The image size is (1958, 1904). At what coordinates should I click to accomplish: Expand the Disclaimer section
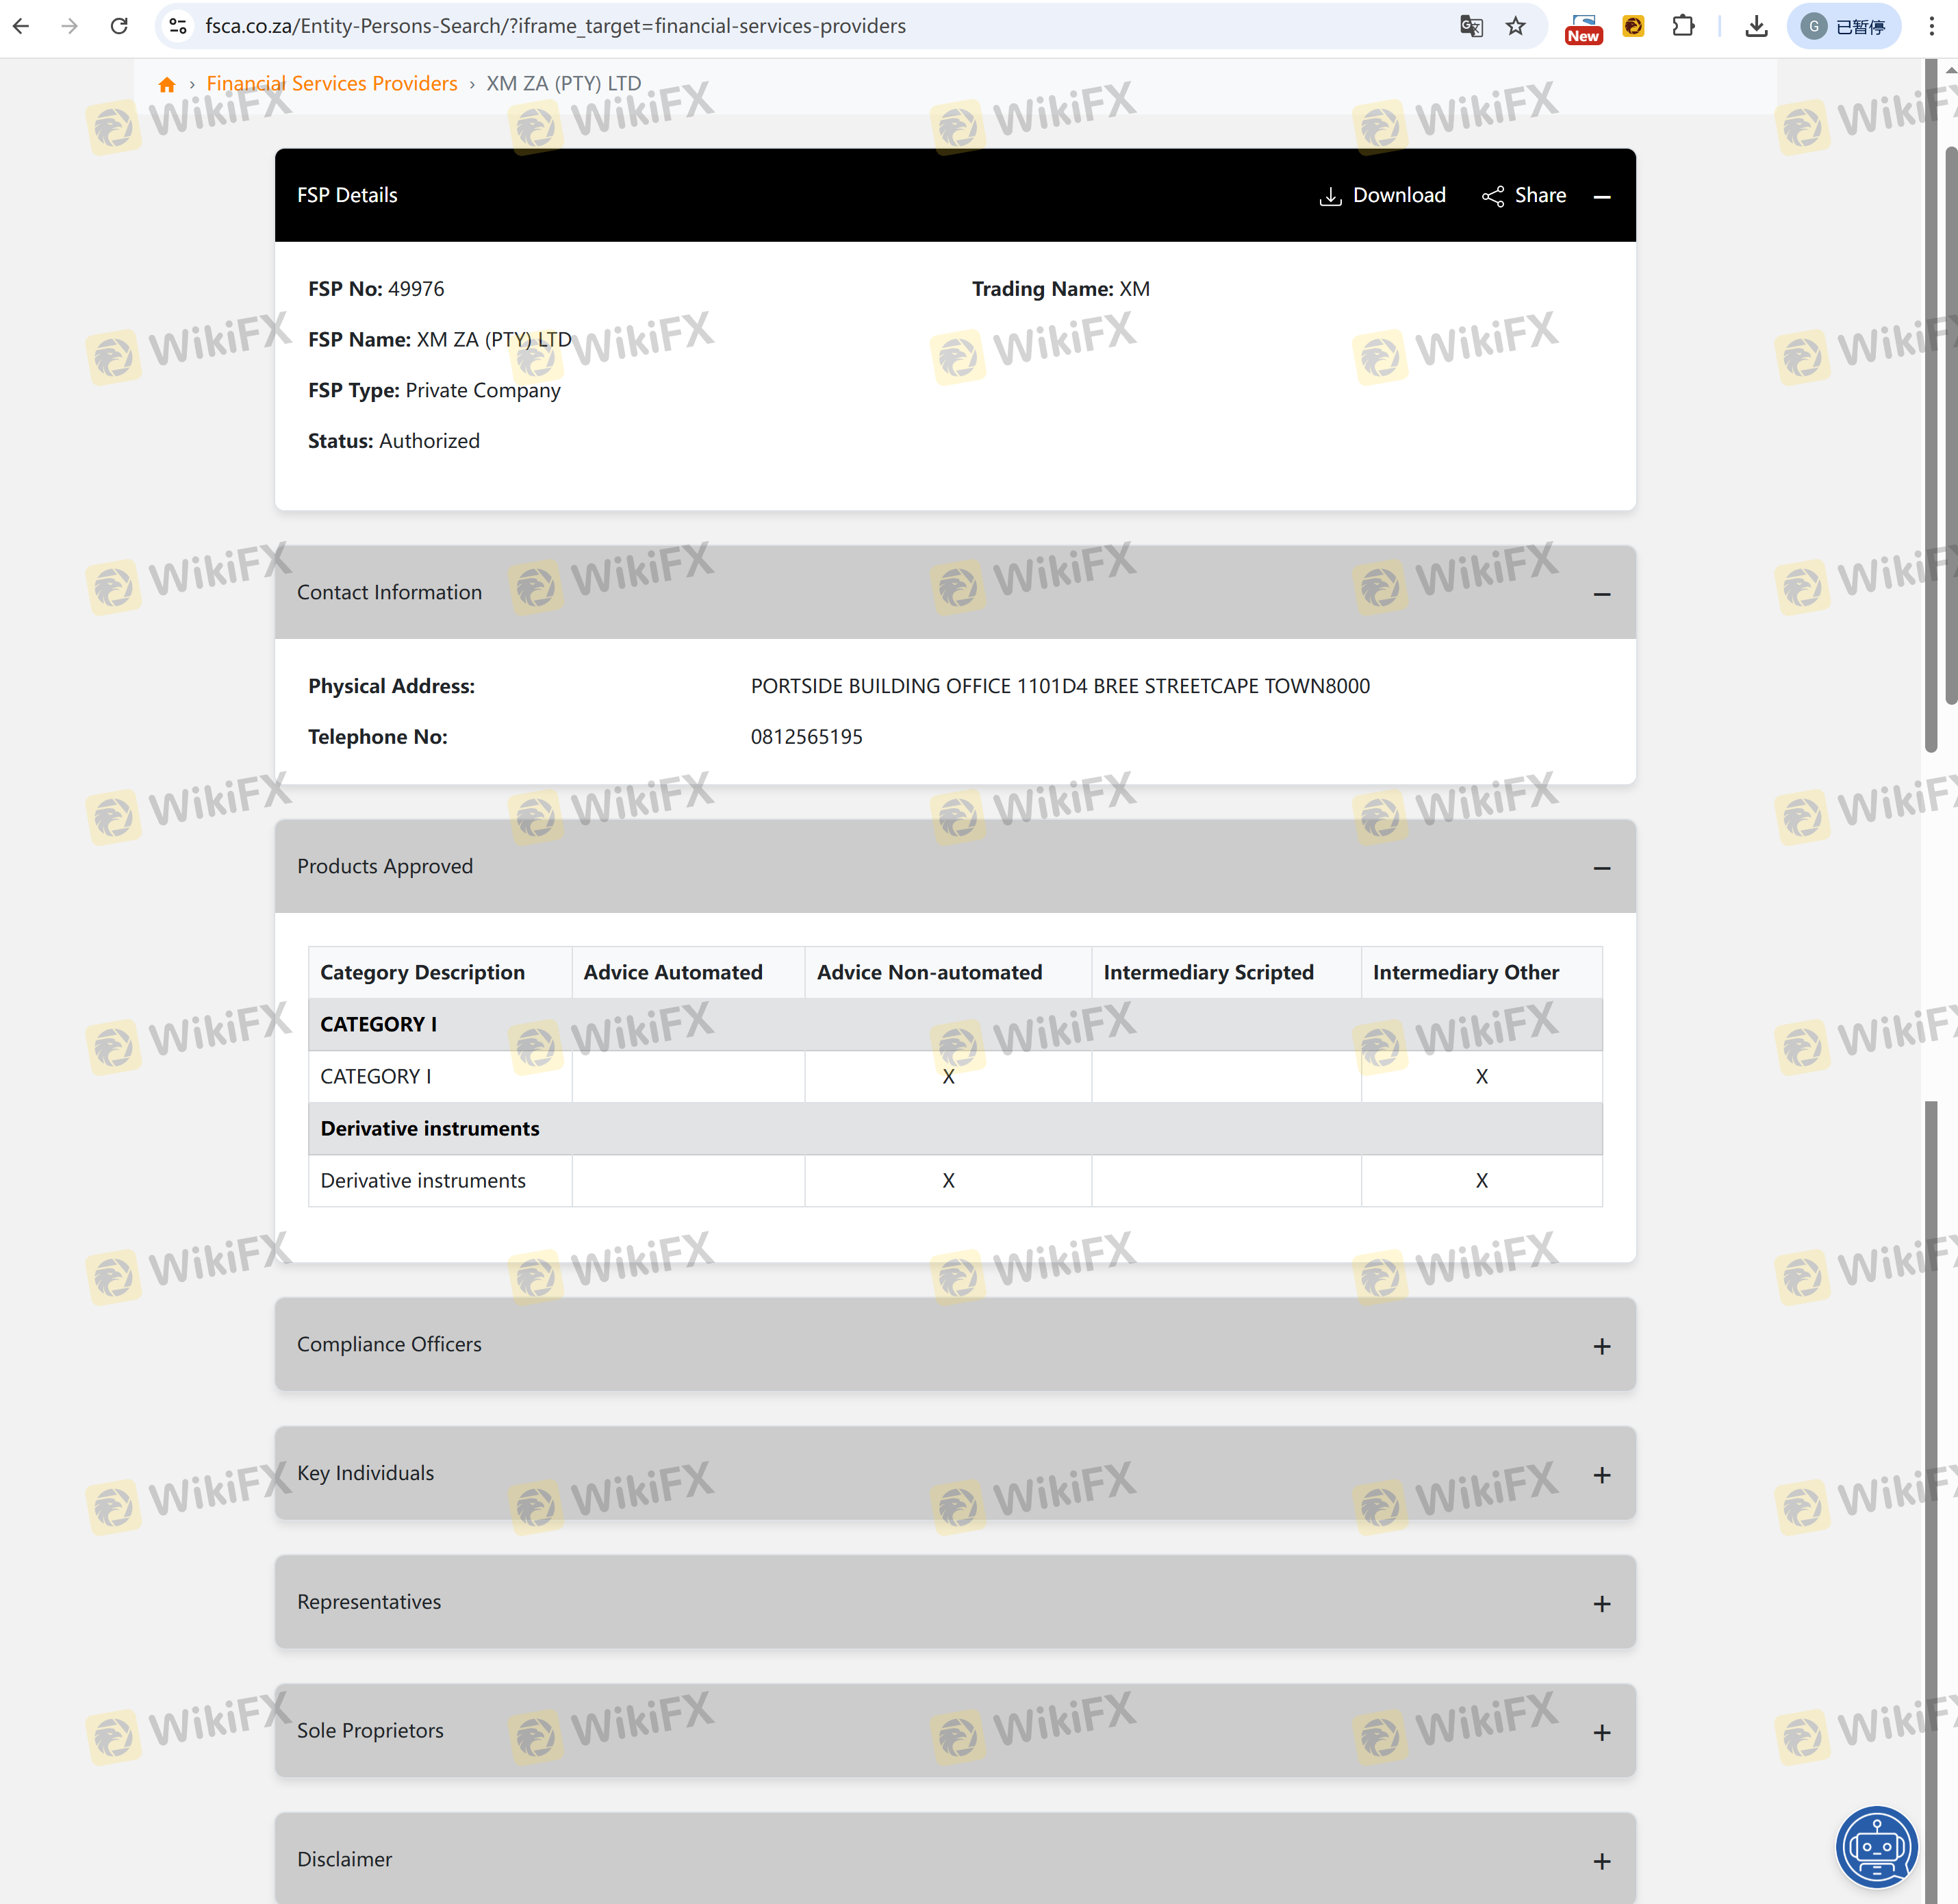point(1602,1861)
